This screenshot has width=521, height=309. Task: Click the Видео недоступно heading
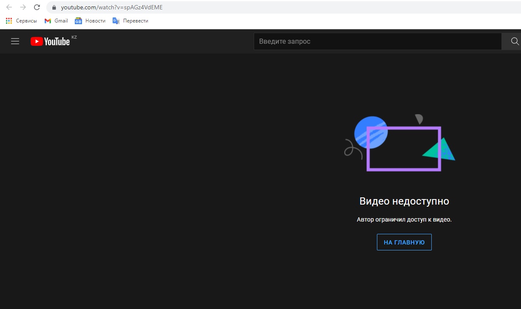click(x=404, y=201)
